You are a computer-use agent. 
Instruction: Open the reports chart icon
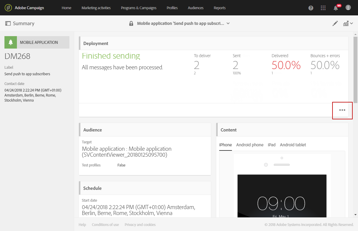pos(346,23)
